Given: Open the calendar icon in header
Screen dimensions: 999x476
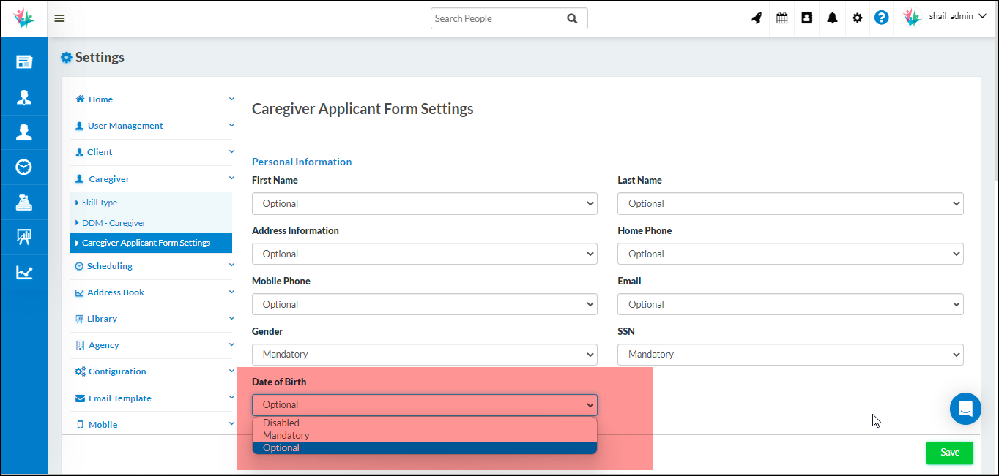Looking at the screenshot, I should point(781,18).
